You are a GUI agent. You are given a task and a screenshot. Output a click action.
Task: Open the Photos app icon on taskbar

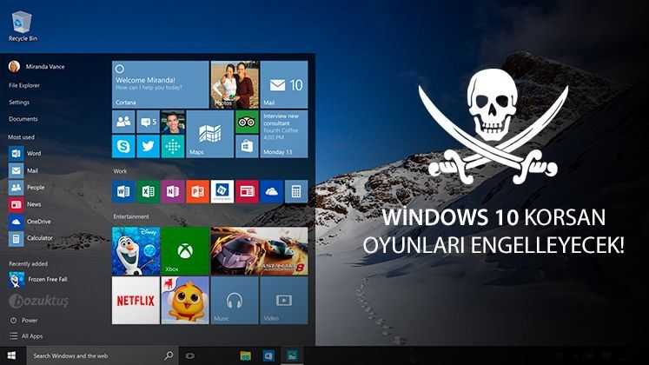point(292,355)
